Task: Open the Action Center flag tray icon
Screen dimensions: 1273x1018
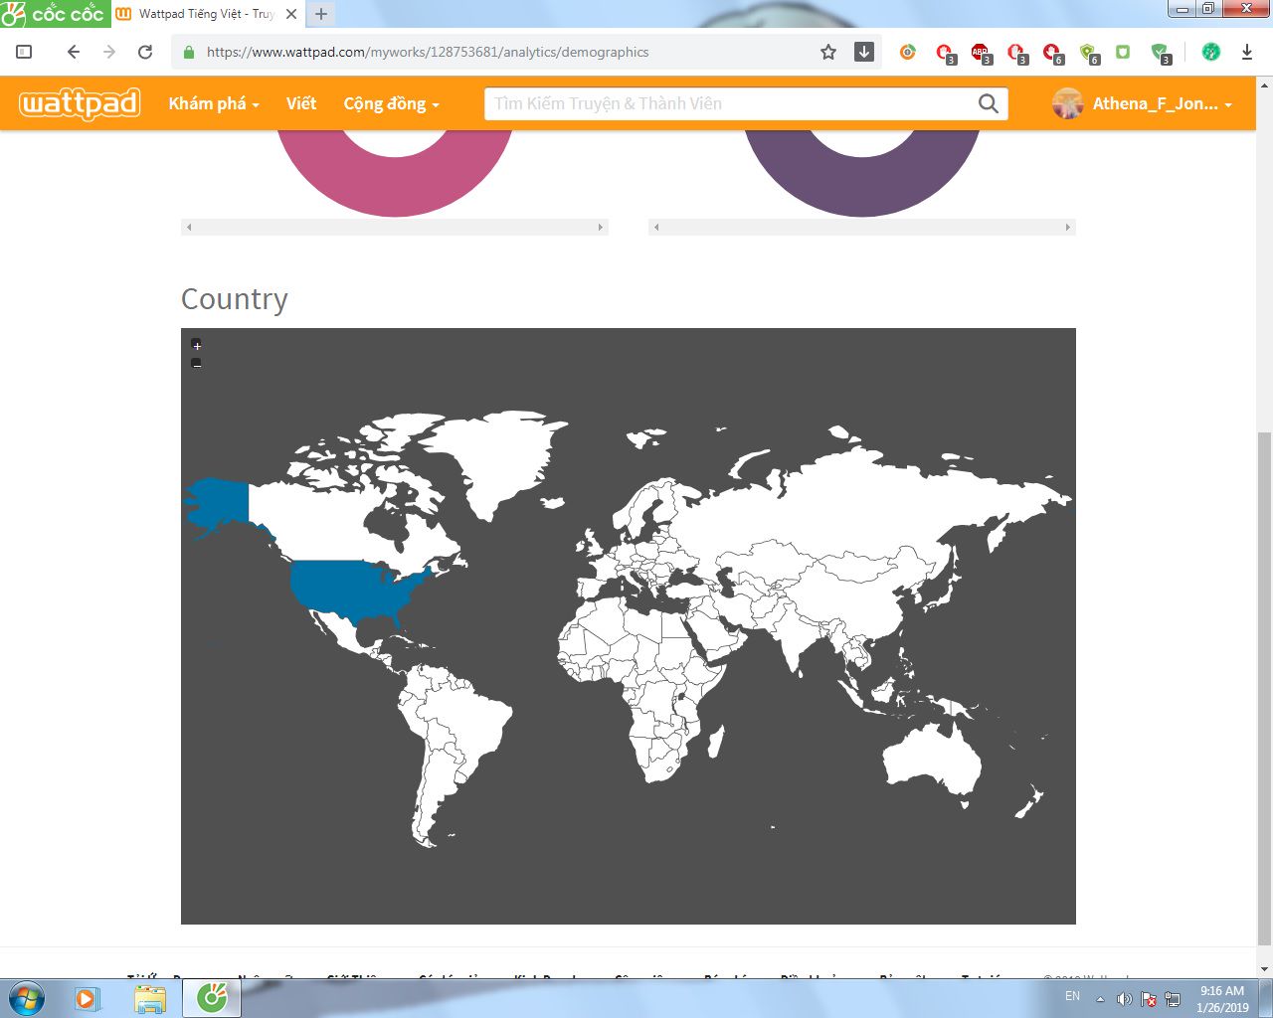Action: click(1149, 999)
